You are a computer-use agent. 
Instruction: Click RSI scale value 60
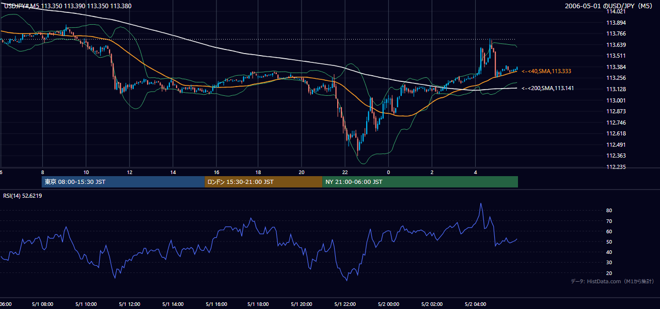609,231
